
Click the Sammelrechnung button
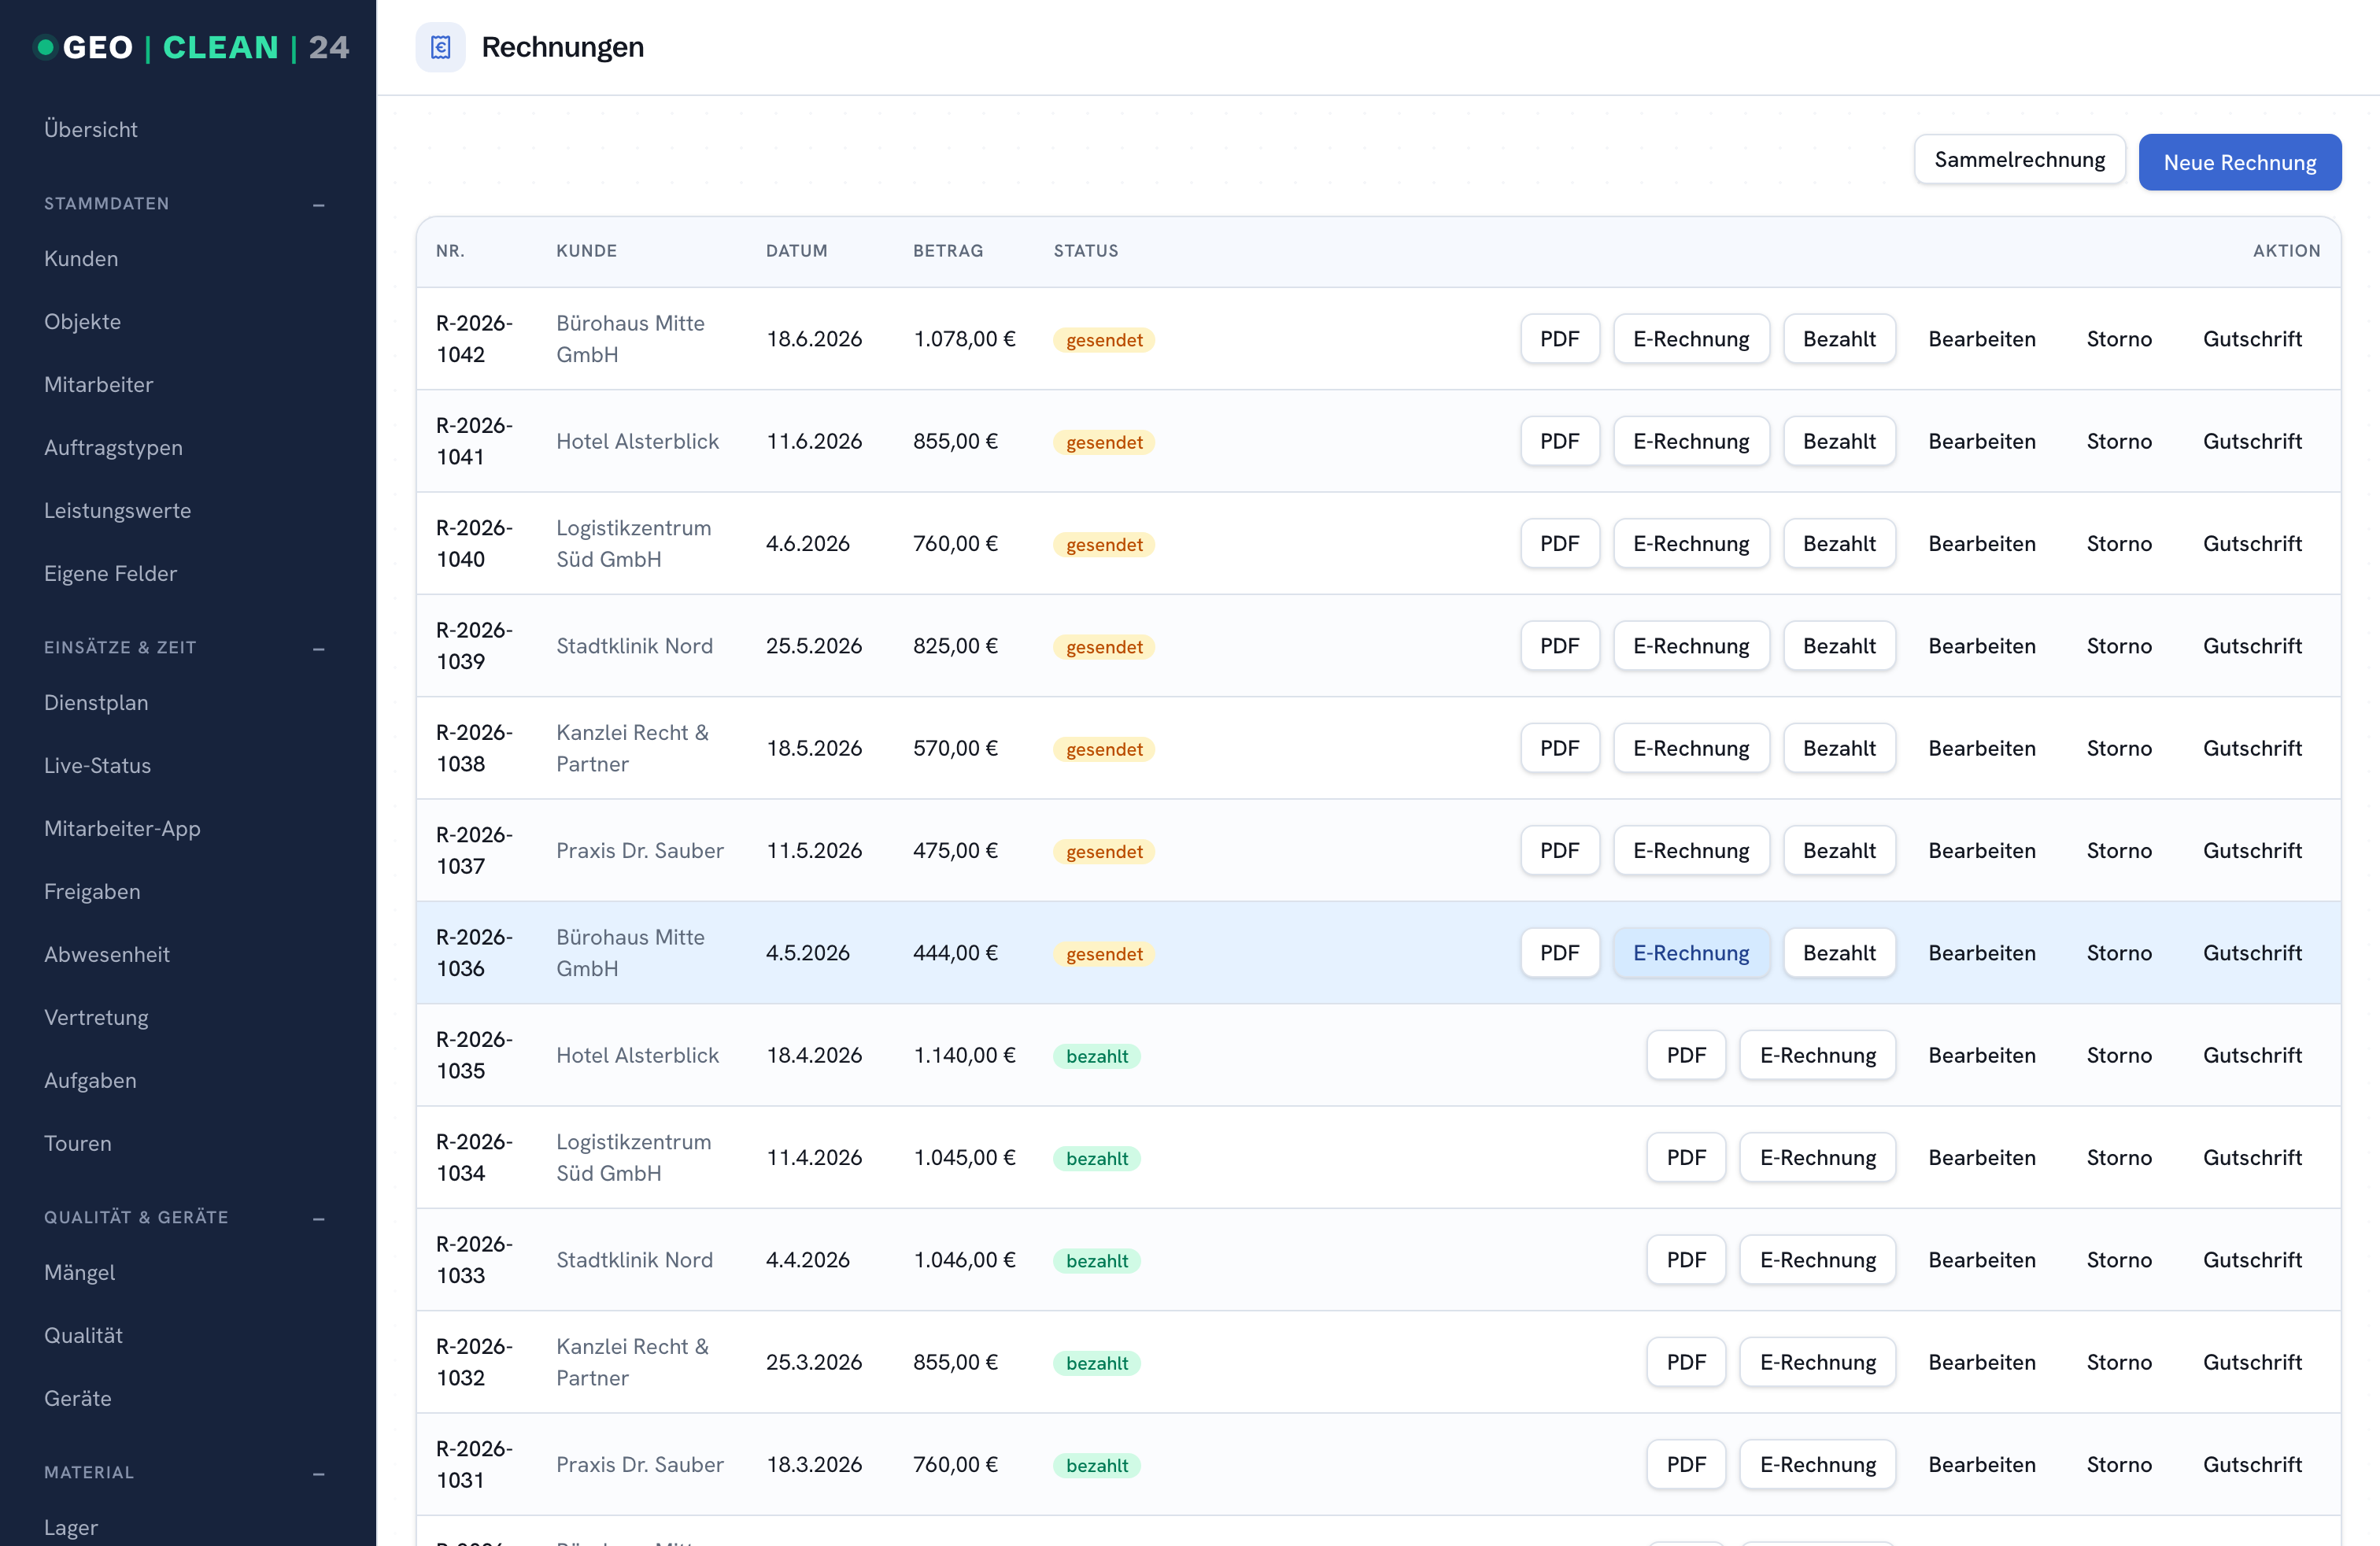2019,160
